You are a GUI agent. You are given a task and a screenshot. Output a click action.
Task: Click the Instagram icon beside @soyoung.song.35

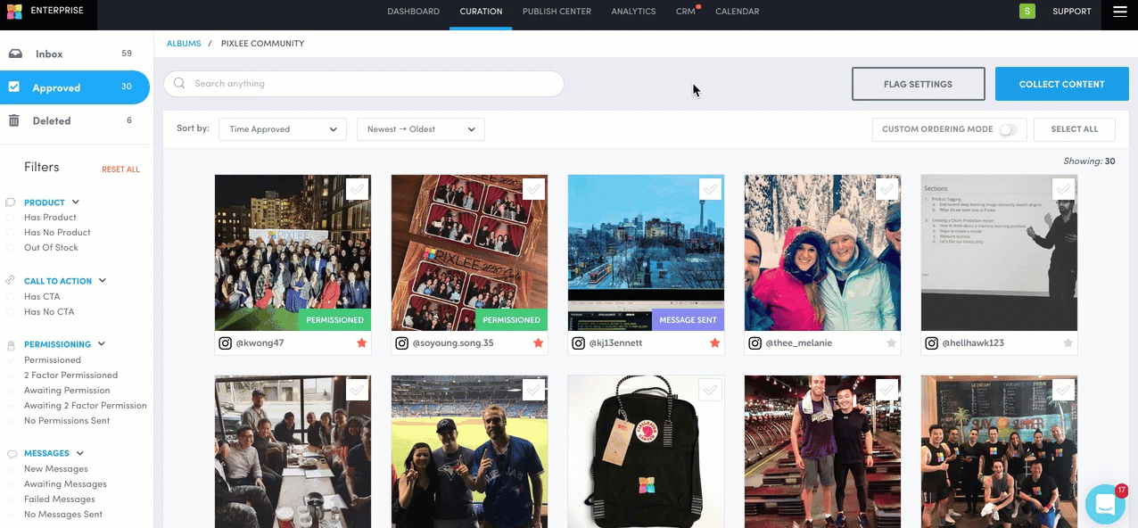tap(401, 343)
